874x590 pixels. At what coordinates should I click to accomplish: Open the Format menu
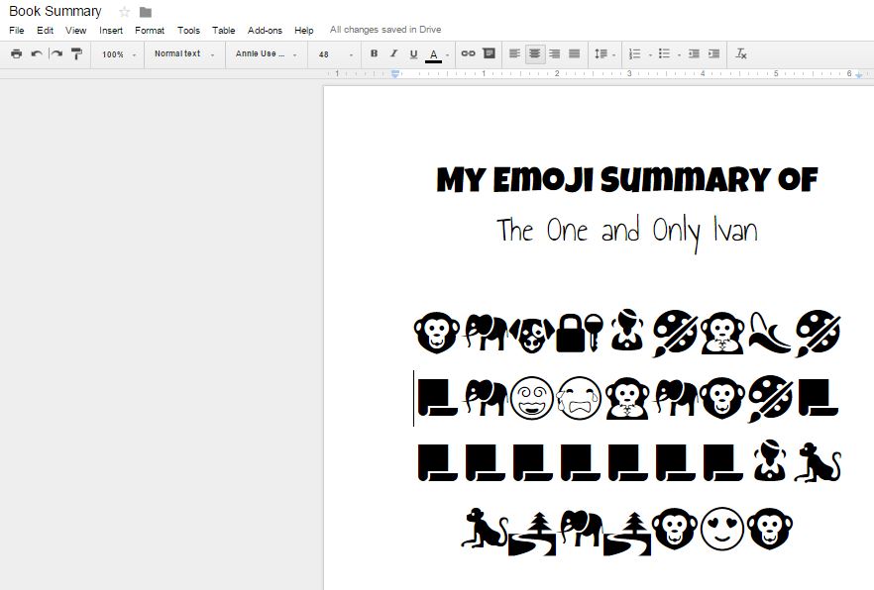tap(150, 30)
